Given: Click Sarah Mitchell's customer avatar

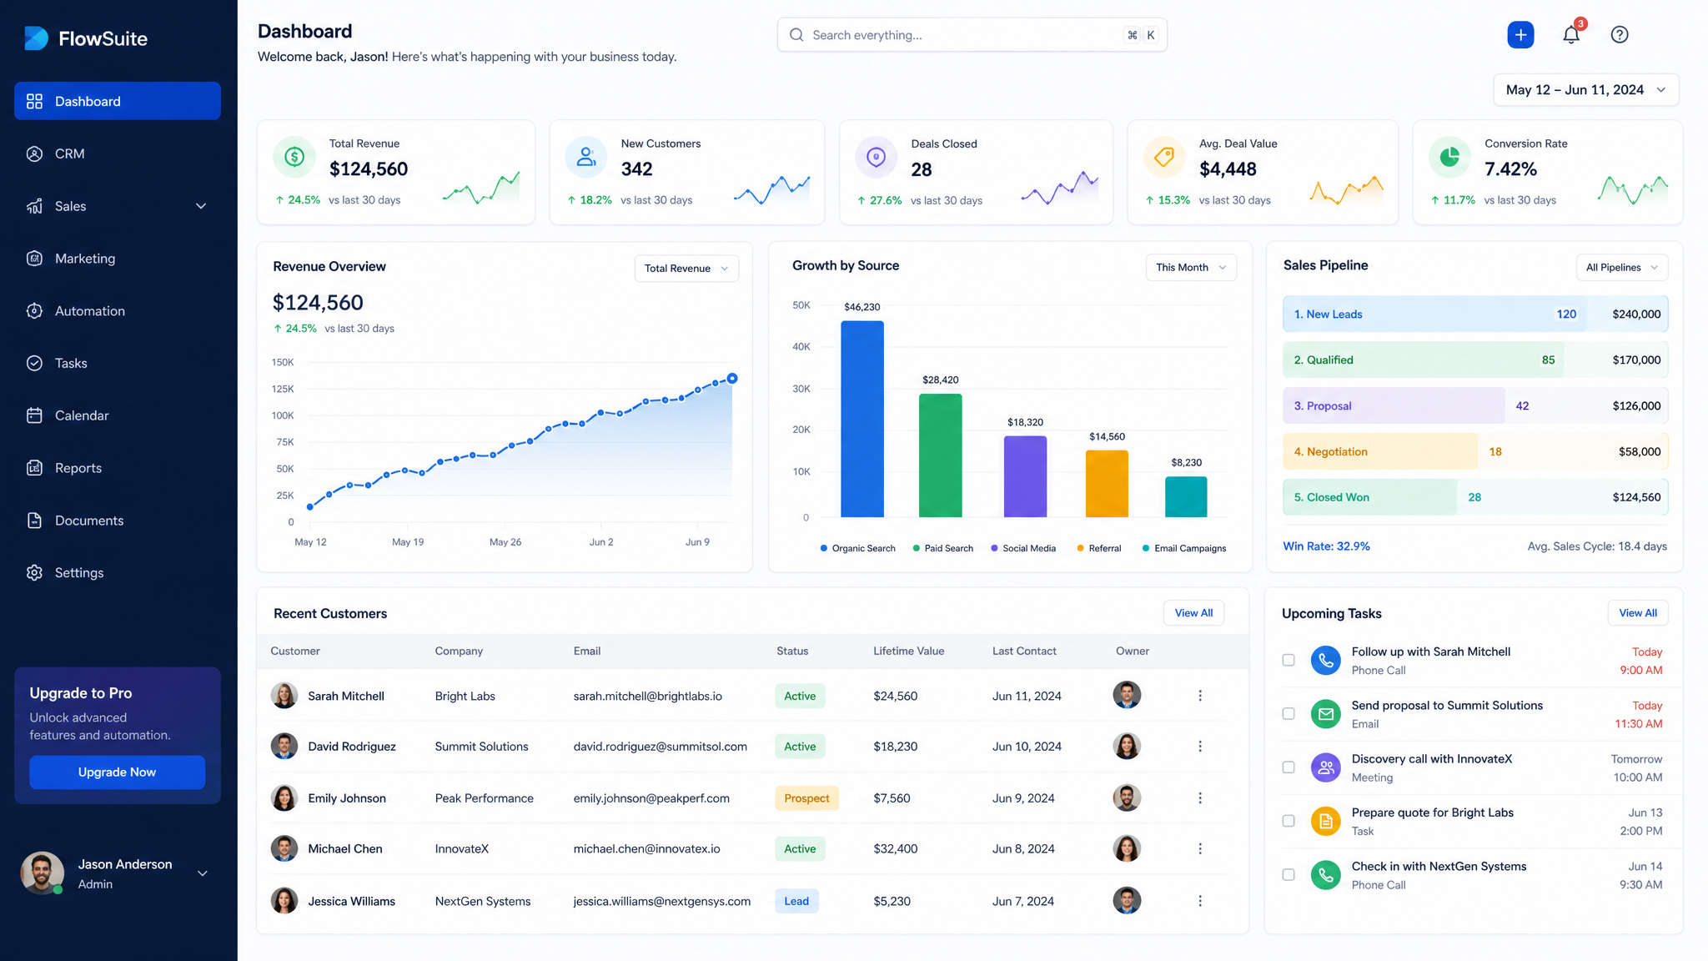Looking at the screenshot, I should tap(284, 696).
